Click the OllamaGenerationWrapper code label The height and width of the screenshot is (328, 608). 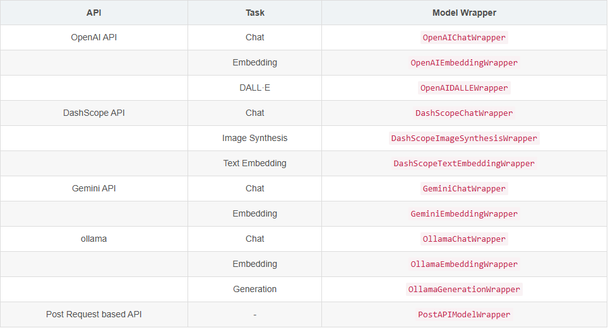point(464,290)
